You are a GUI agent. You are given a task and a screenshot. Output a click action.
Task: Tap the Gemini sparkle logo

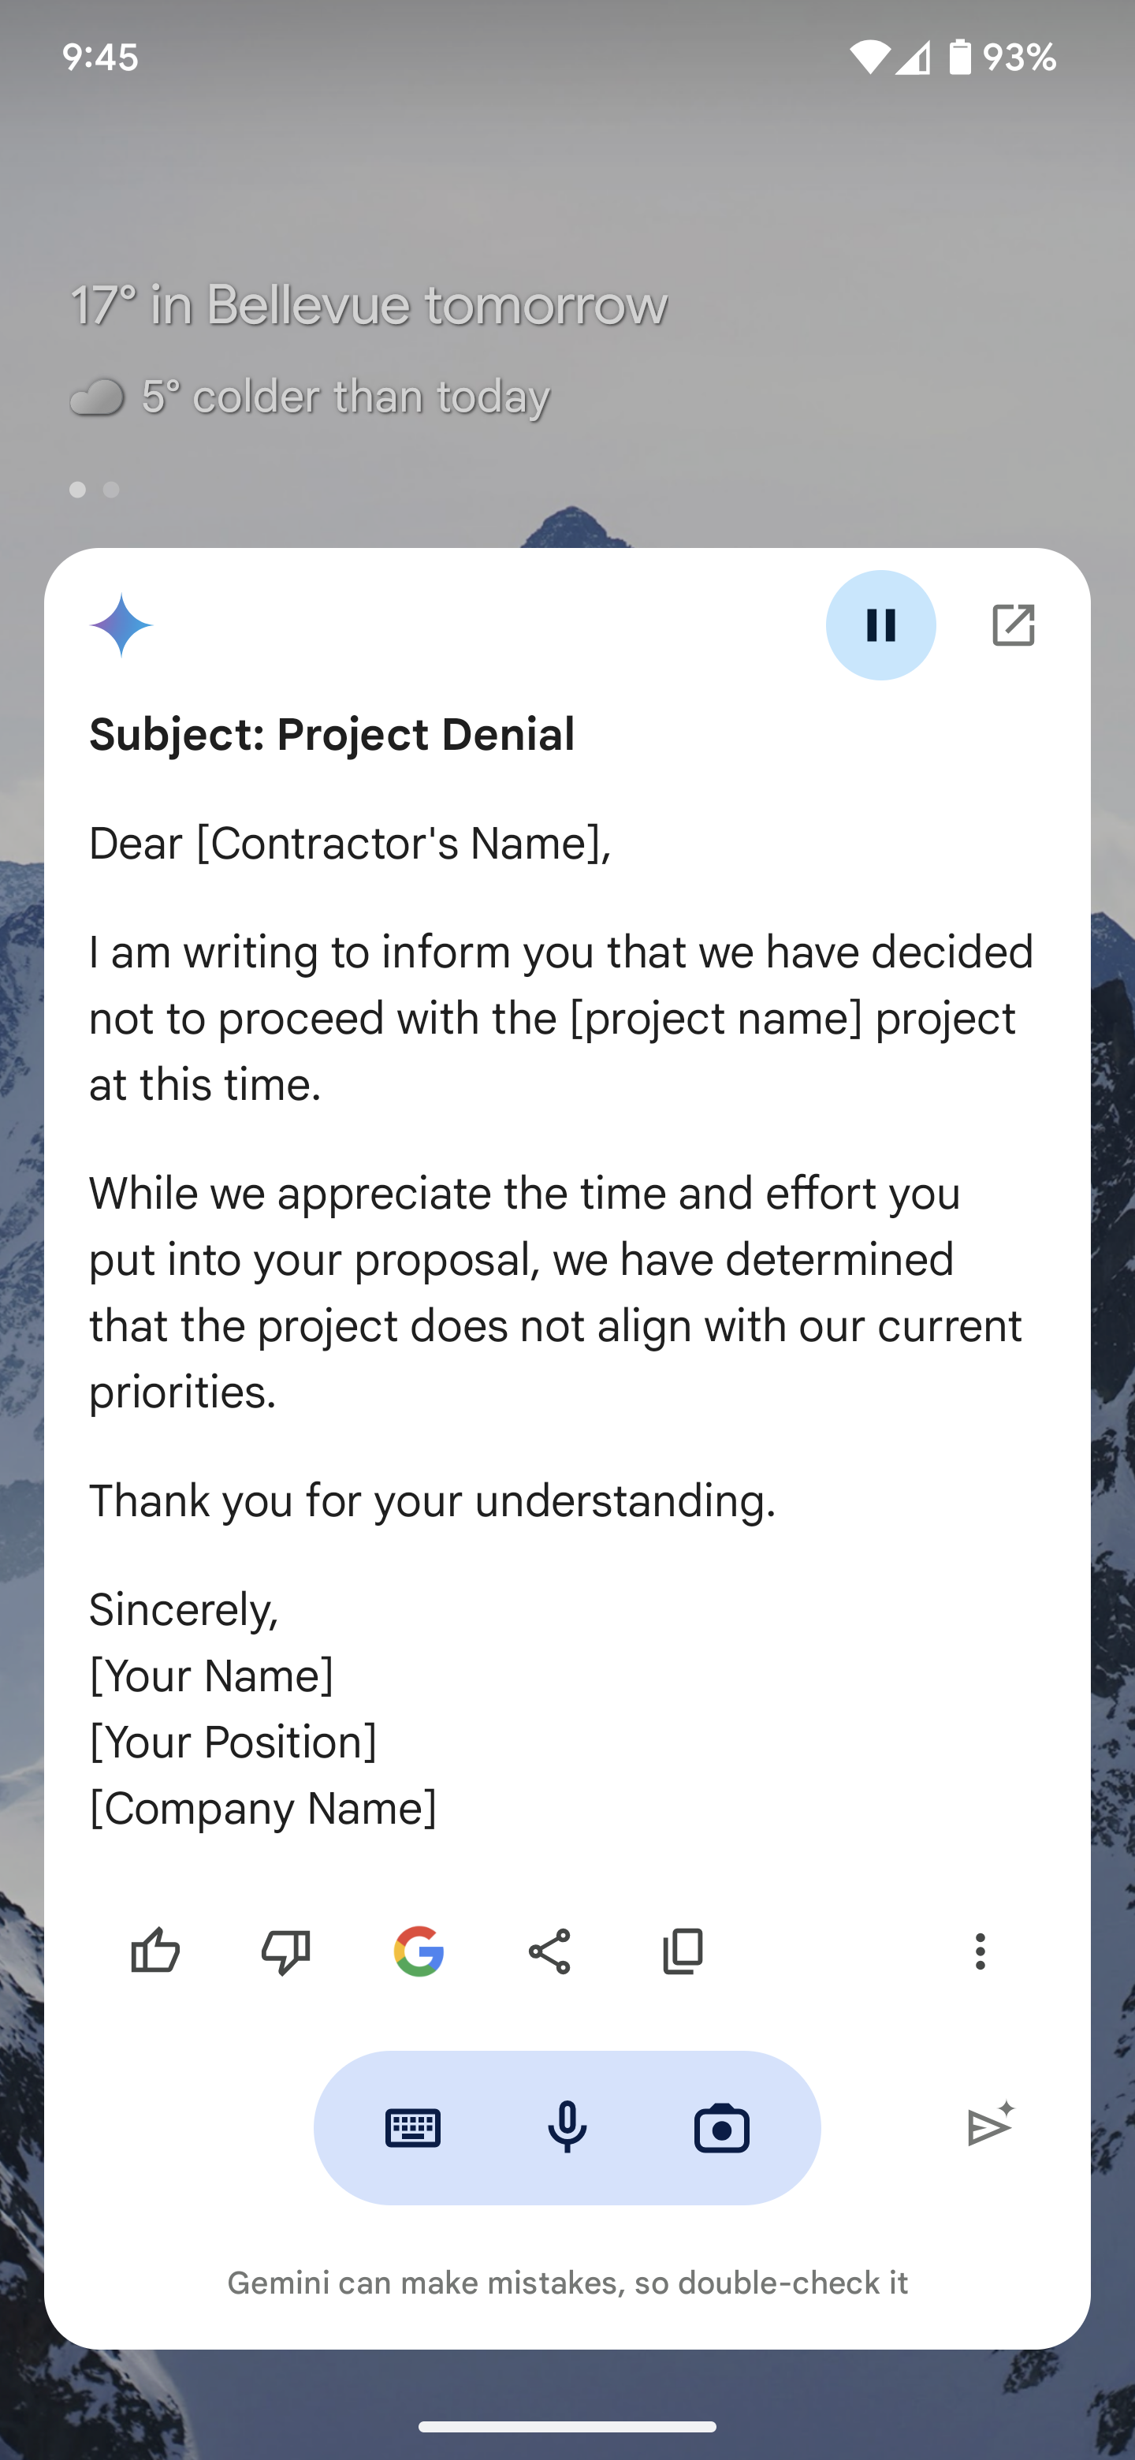click(x=121, y=625)
